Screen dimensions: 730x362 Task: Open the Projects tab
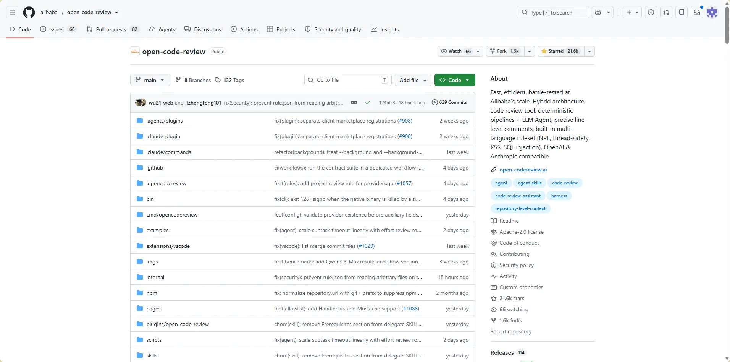[x=281, y=29]
